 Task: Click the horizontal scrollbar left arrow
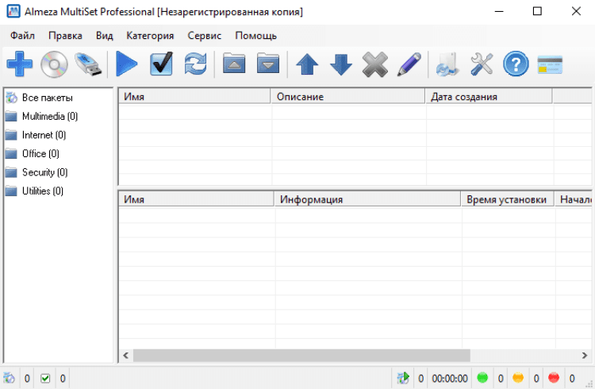click(125, 356)
